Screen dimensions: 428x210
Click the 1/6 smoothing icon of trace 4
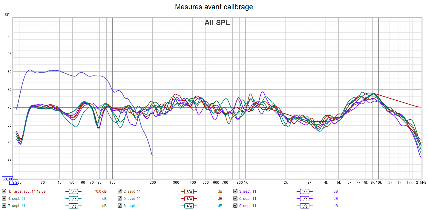pos(73,199)
